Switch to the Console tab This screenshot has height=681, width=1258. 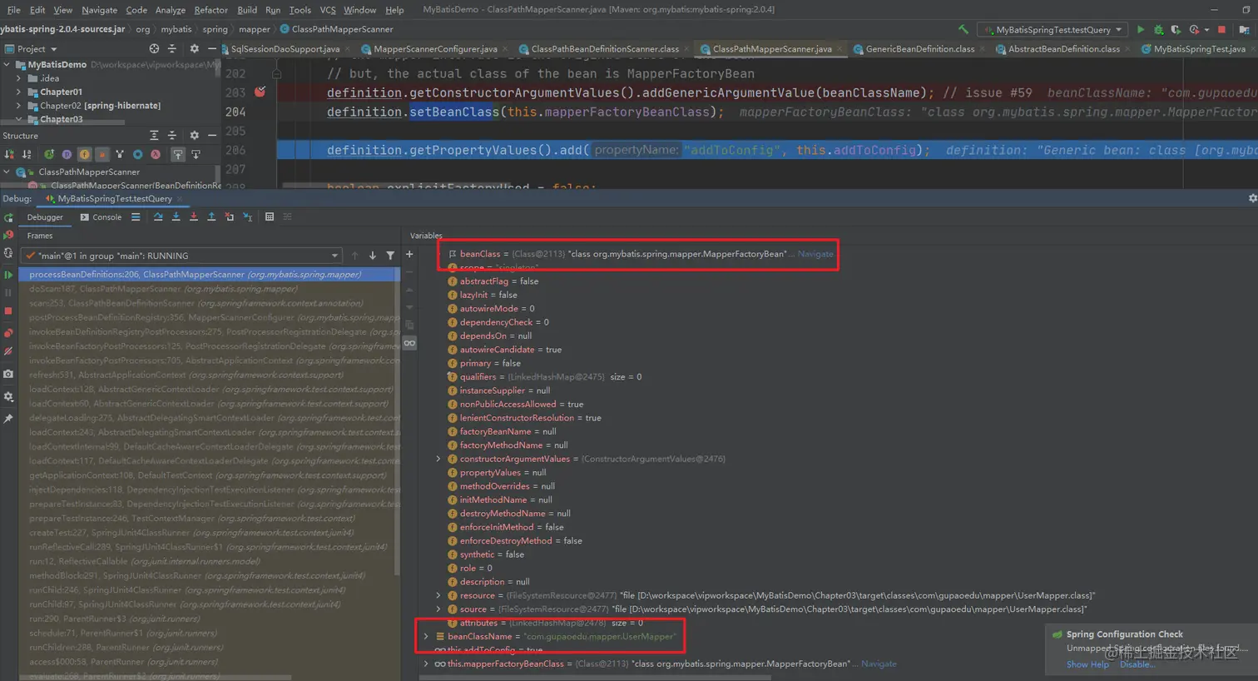(x=101, y=217)
